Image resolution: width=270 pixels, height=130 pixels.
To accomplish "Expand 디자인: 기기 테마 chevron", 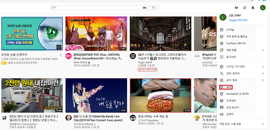I will 263,67.
